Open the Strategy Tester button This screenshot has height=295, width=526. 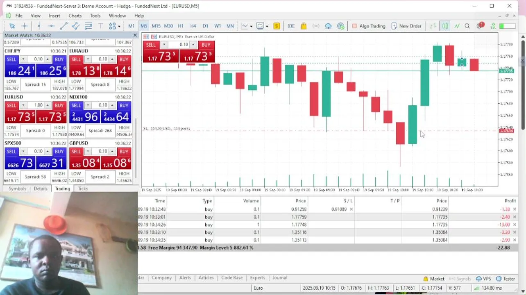click(506, 279)
